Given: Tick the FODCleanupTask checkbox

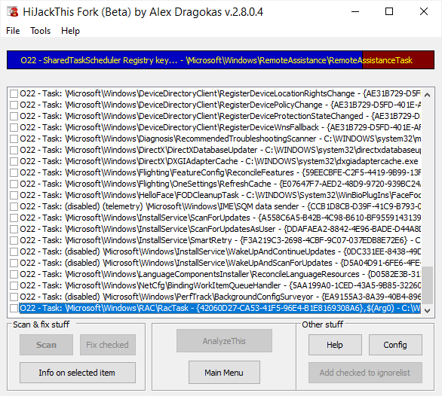Looking at the screenshot, I should [14, 195].
